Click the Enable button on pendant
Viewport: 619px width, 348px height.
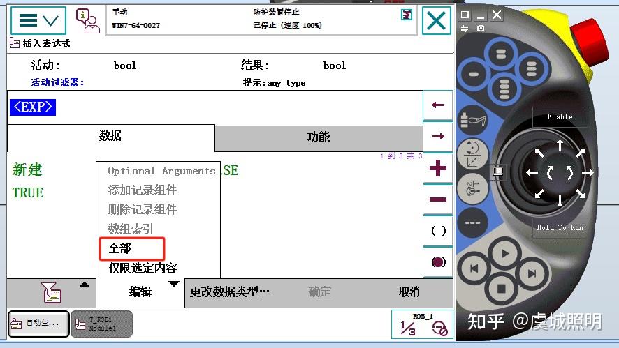pos(560,116)
